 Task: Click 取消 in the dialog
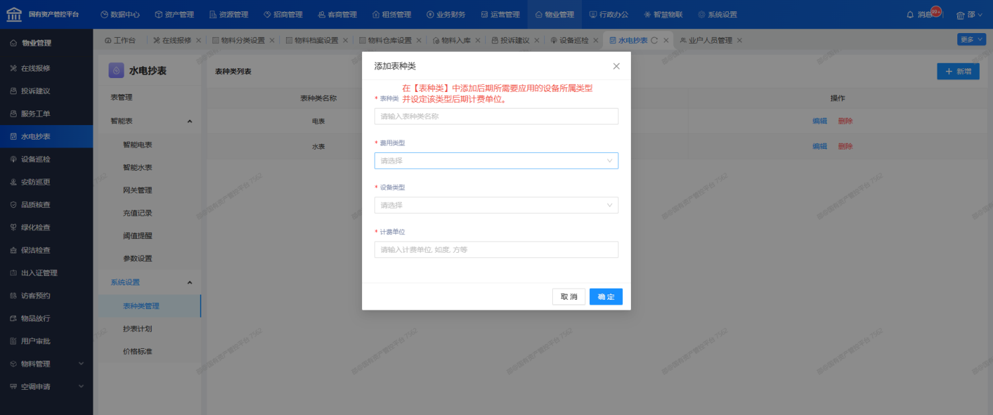(569, 297)
